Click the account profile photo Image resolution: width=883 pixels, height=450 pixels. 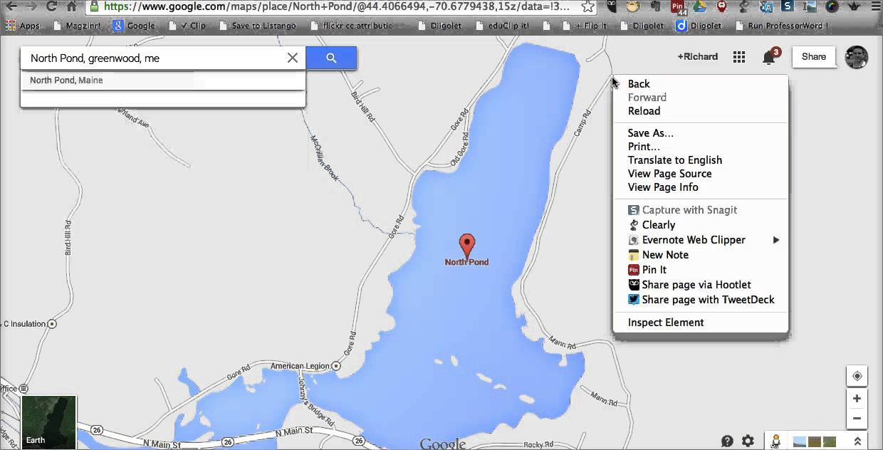(857, 57)
